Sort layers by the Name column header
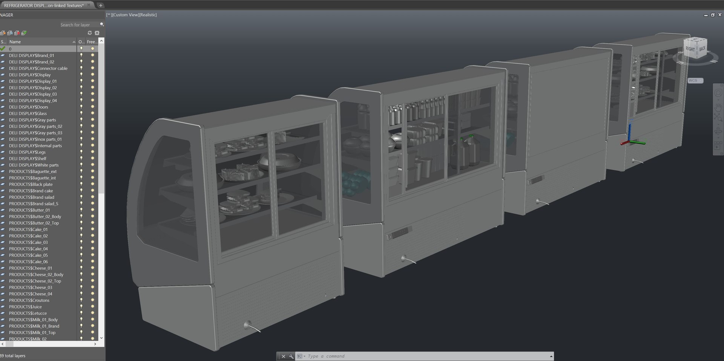The height and width of the screenshot is (361, 724). (42, 42)
